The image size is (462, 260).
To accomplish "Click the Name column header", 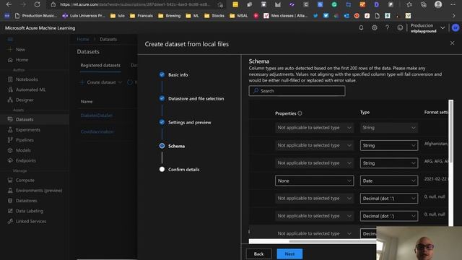I will point(87,101).
